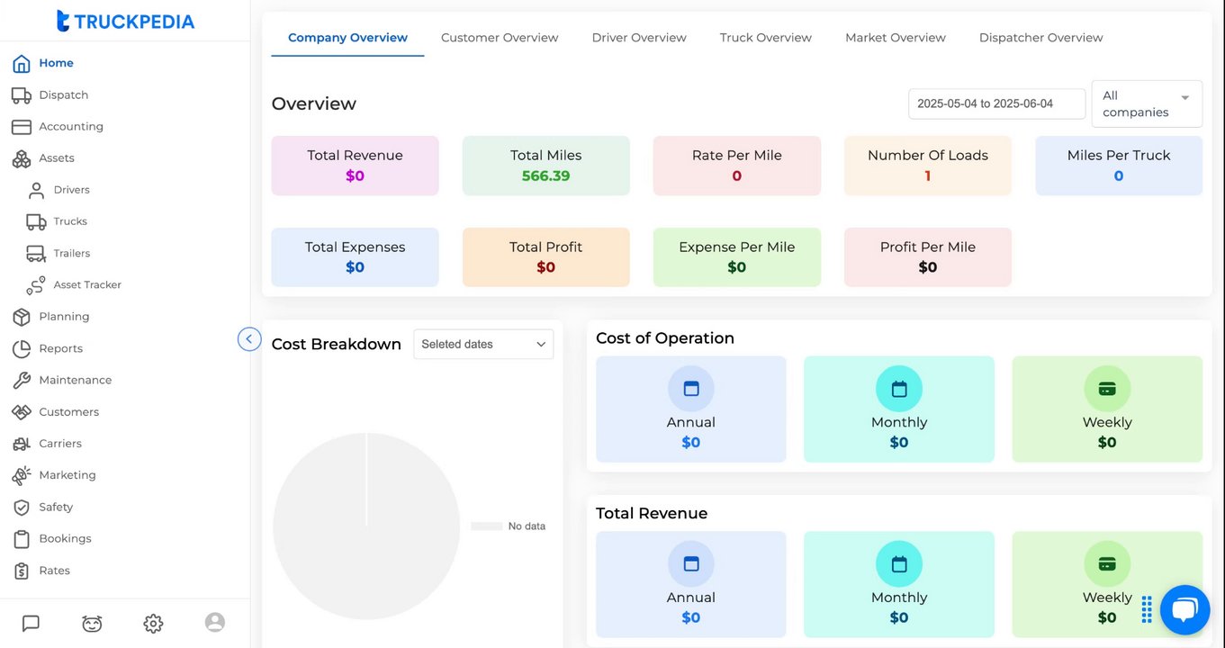
Task: Click the date range input field
Action: [995, 103]
